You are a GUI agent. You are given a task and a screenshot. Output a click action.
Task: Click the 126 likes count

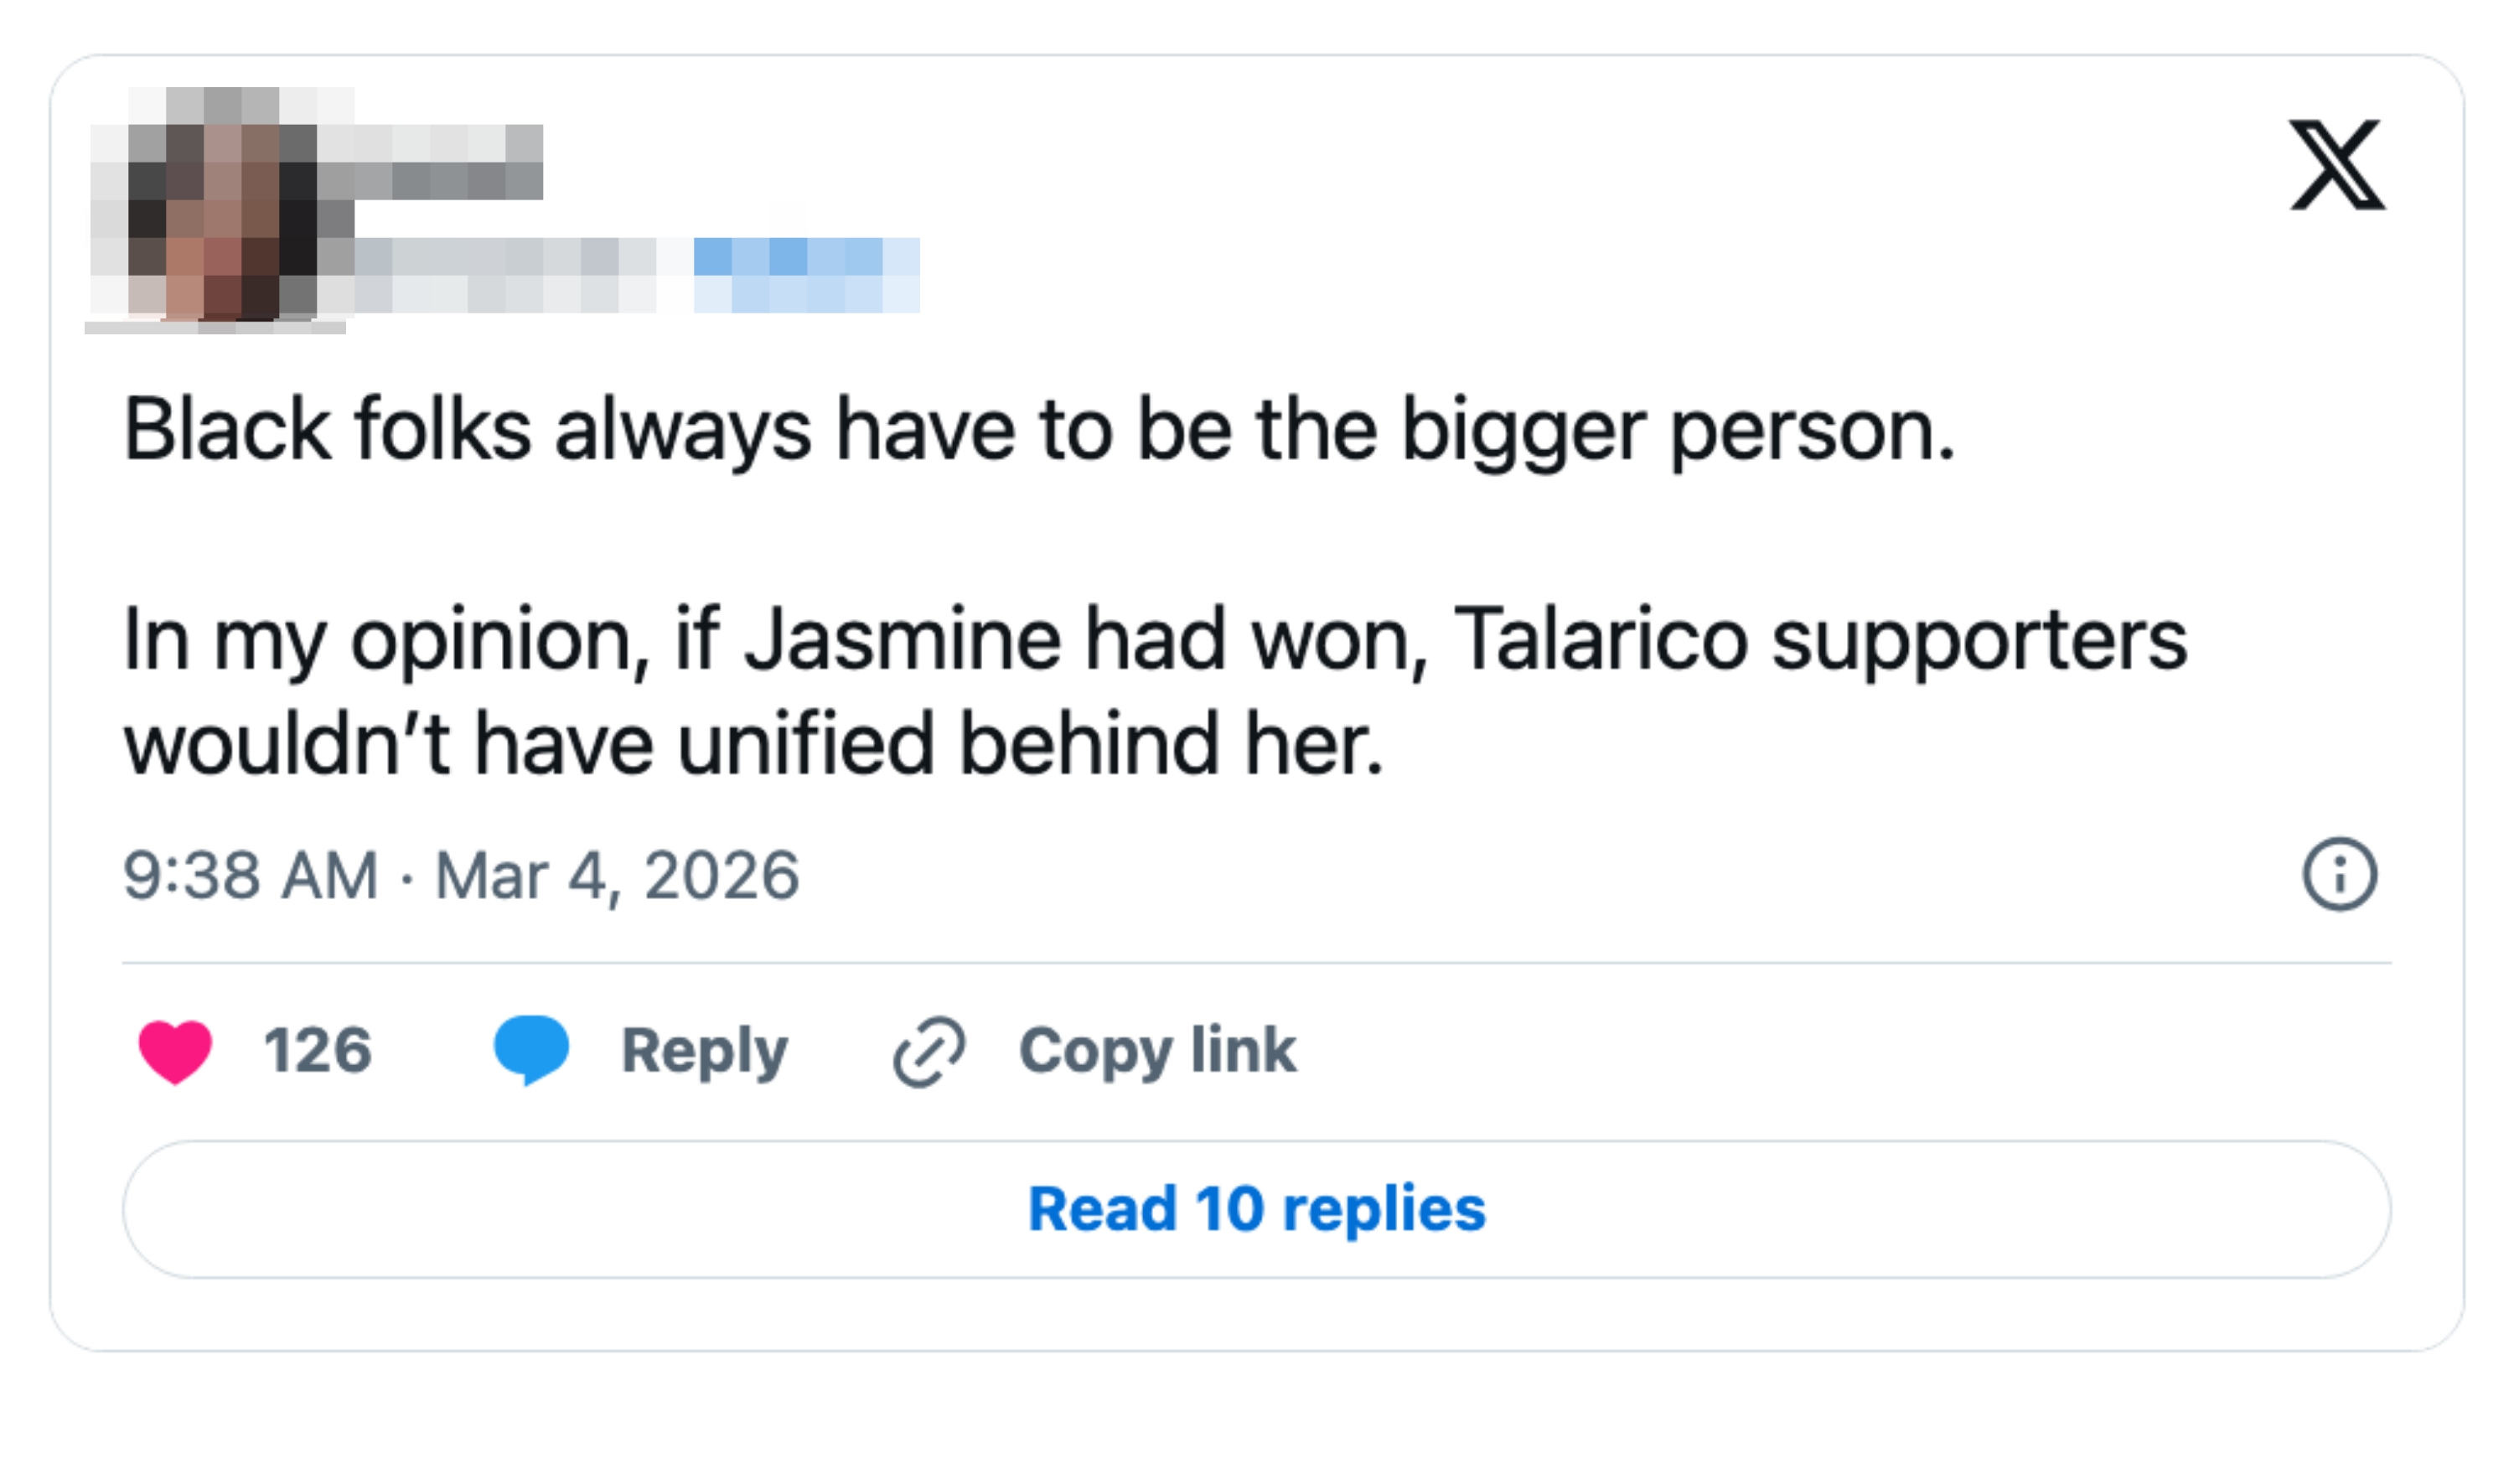[318, 1051]
